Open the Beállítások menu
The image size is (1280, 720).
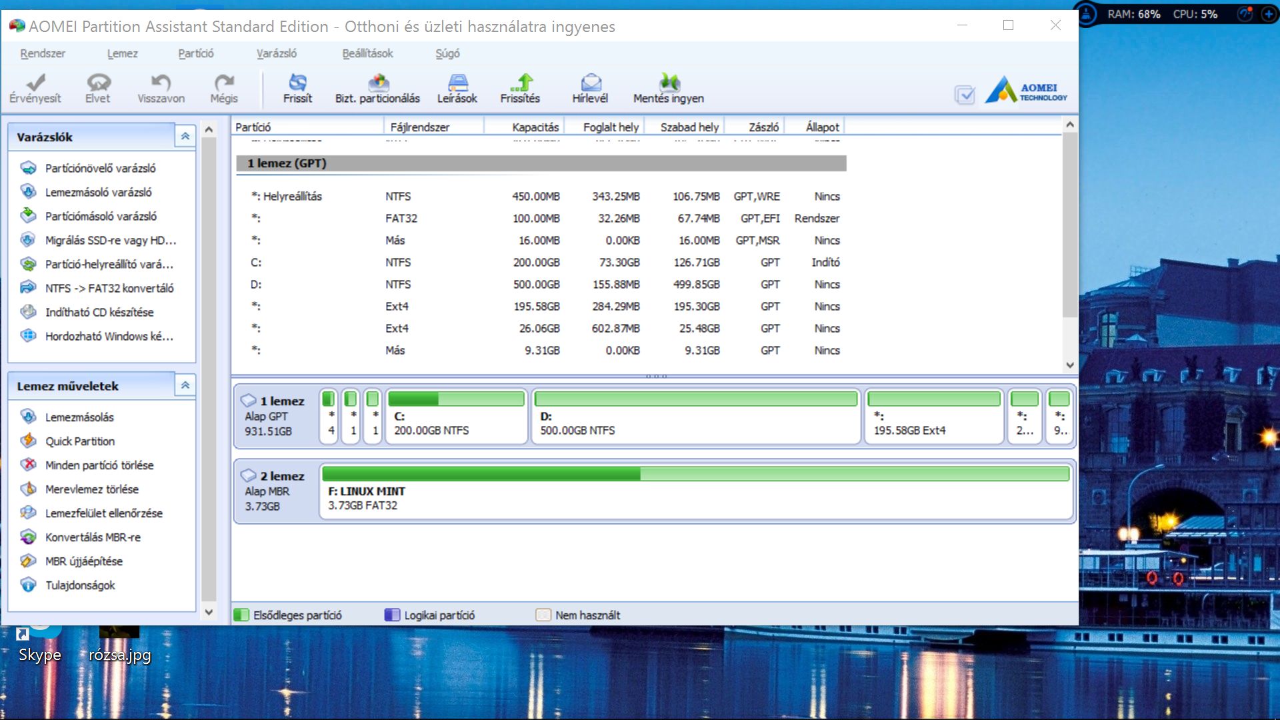coord(367,53)
